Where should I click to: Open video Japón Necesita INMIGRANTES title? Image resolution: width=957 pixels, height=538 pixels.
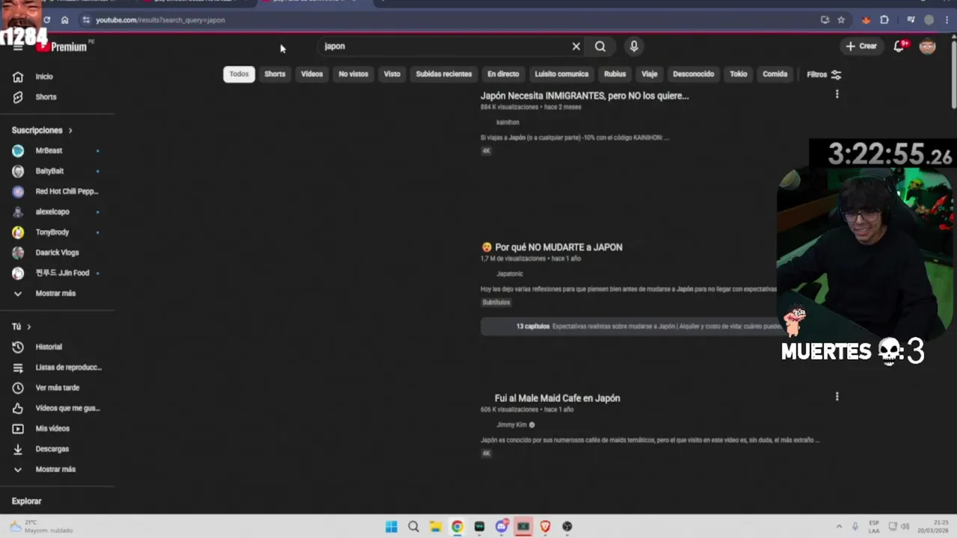point(585,96)
